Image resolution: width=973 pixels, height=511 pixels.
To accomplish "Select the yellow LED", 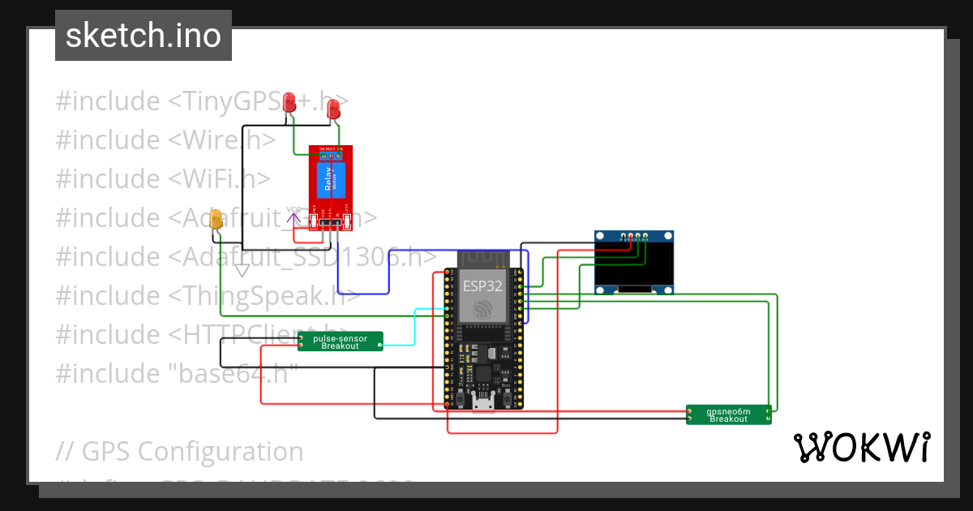I will tap(215, 217).
